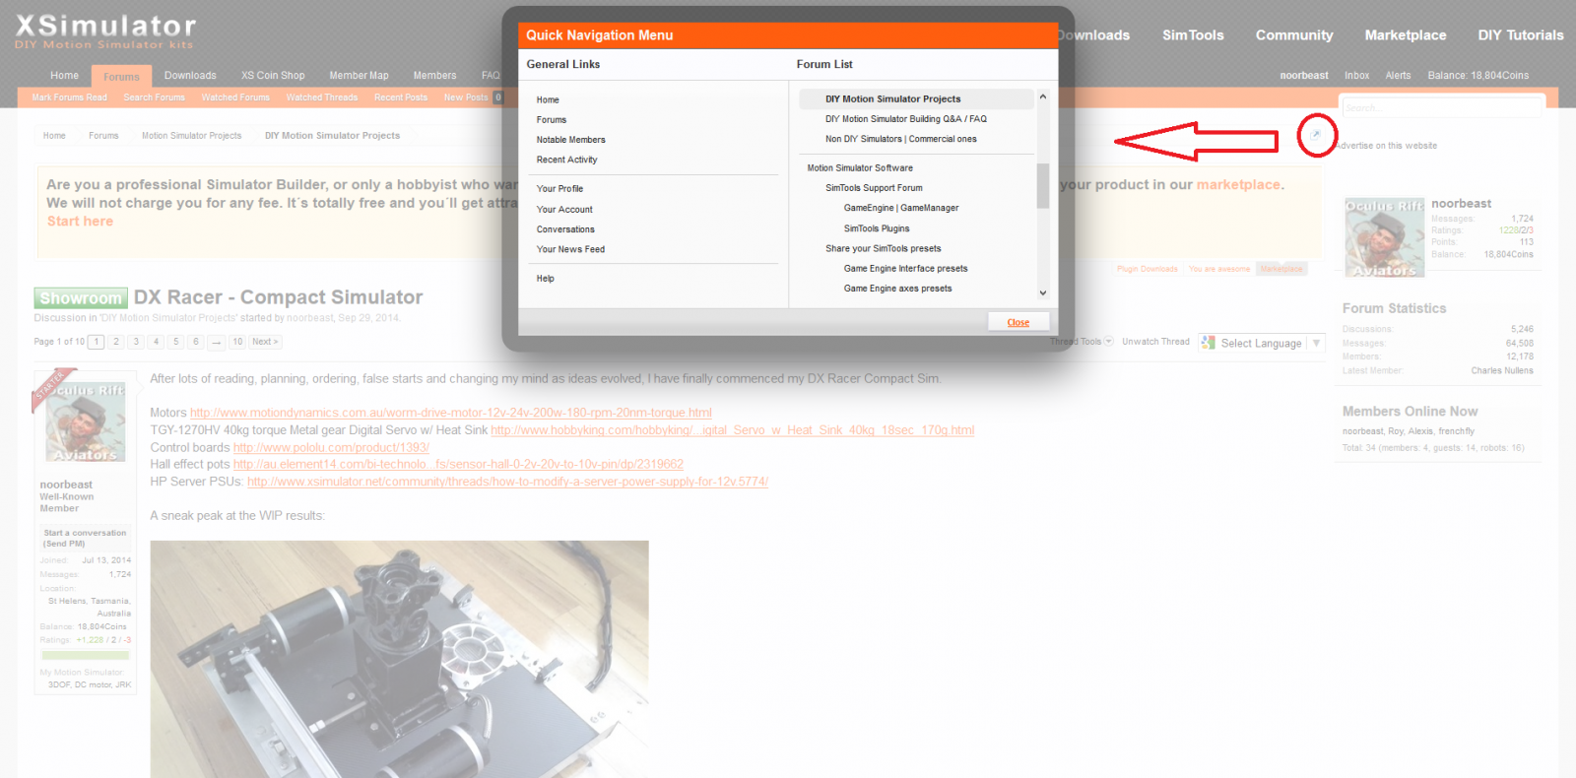Open the motiondynamics motor link
Viewport: 1576px width, 778px height.
coord(451,413)
